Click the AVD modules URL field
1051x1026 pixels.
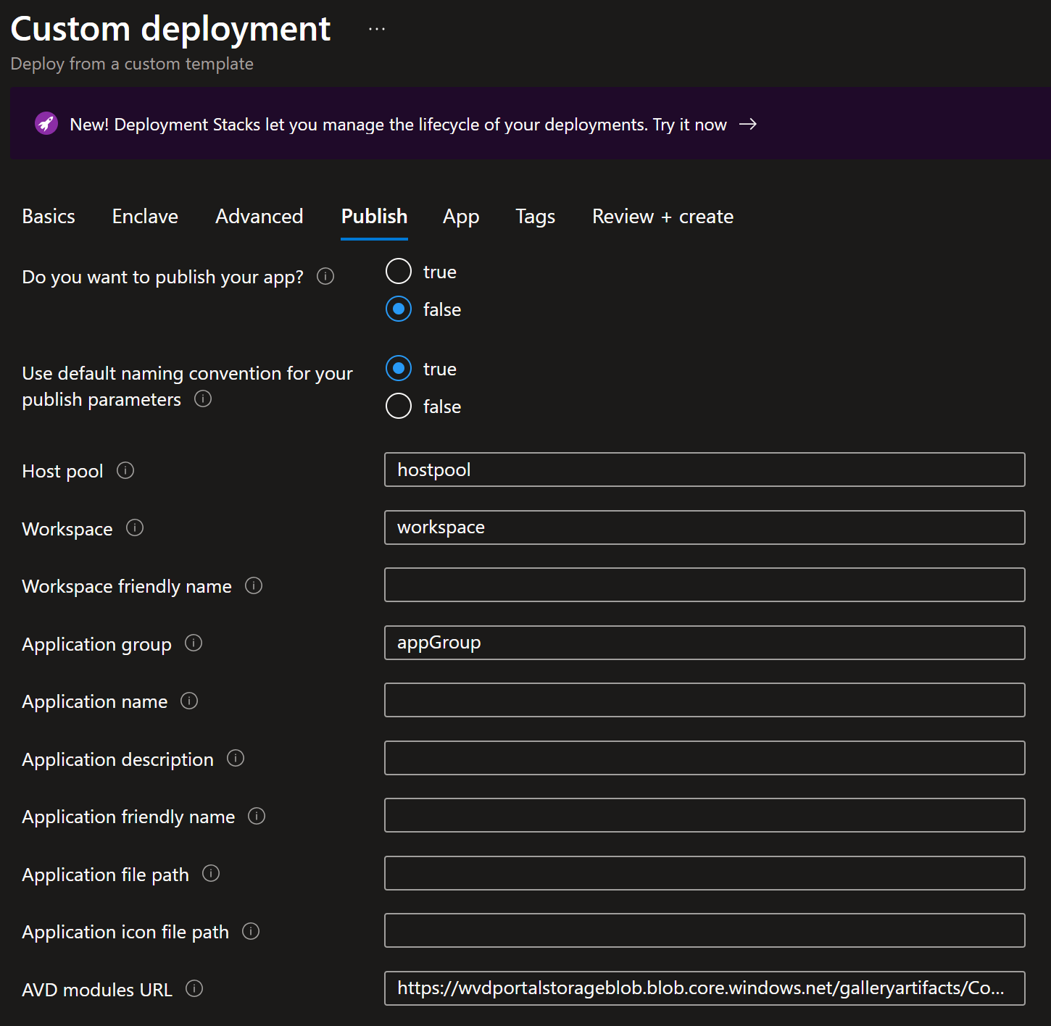pyautogui.click(x=705, y=988)
